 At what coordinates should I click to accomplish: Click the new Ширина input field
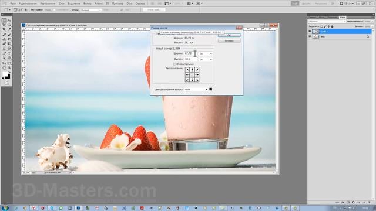pyautogui.click(x=191, y=53)
